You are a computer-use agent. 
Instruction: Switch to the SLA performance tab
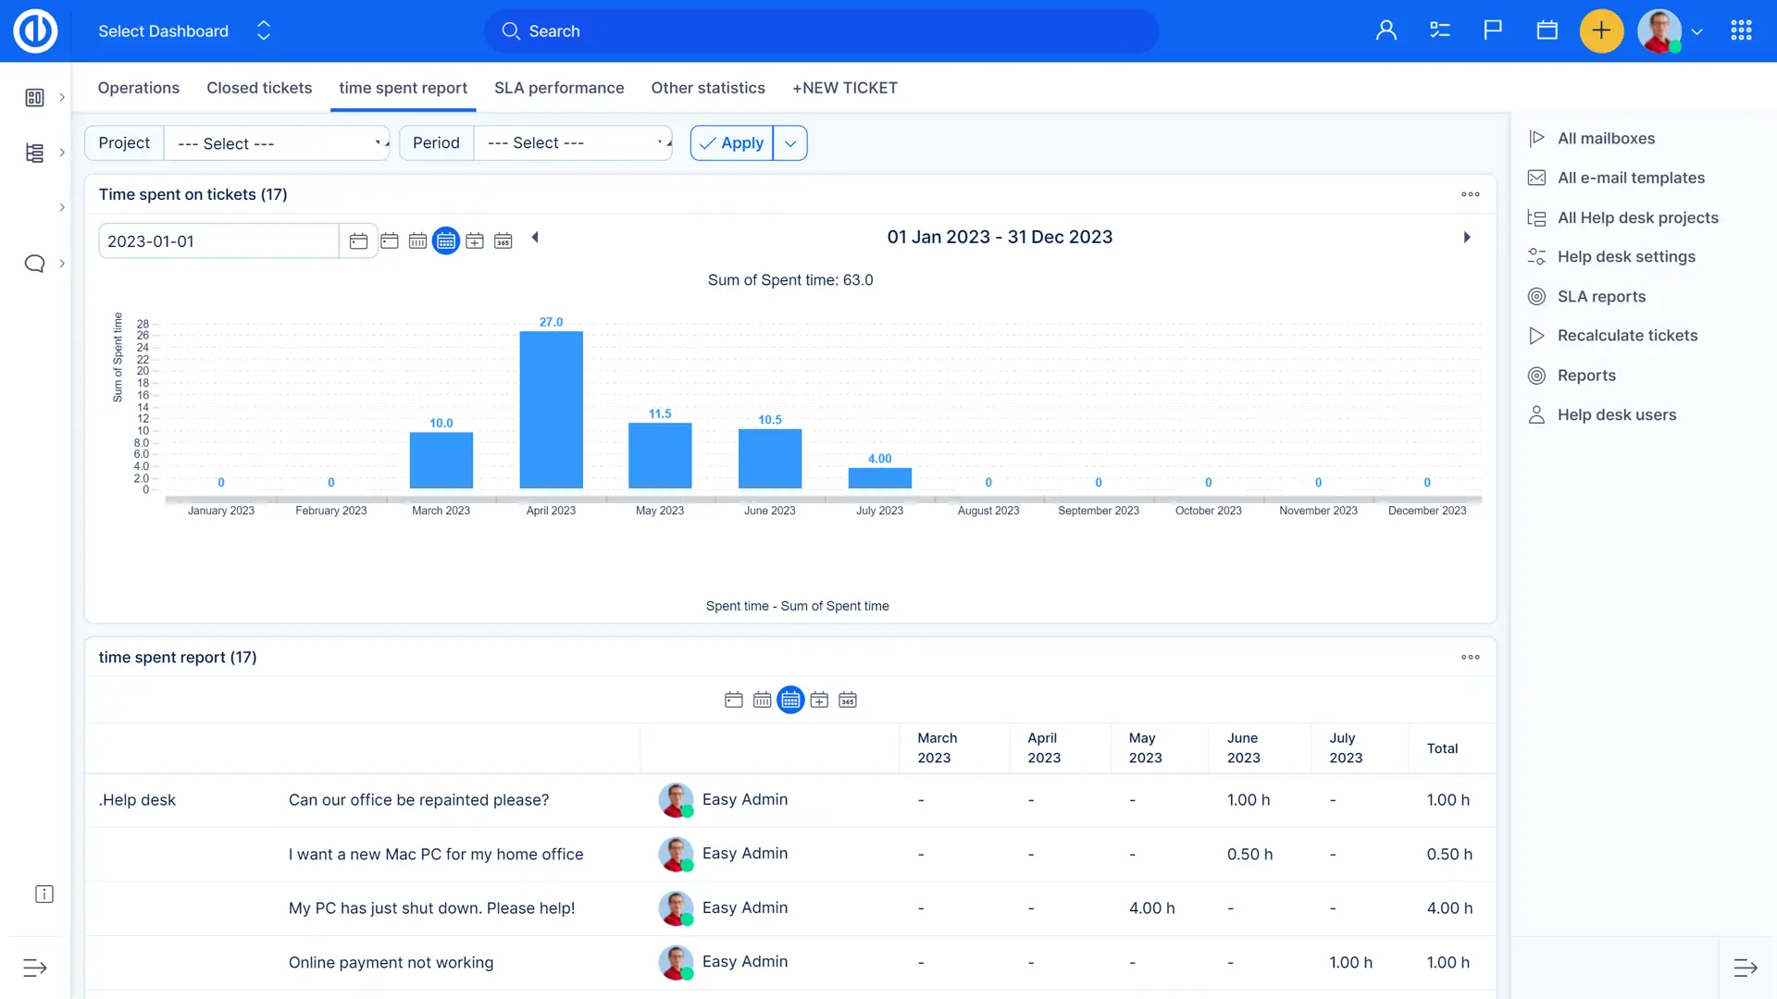click(x=558, y=88)
